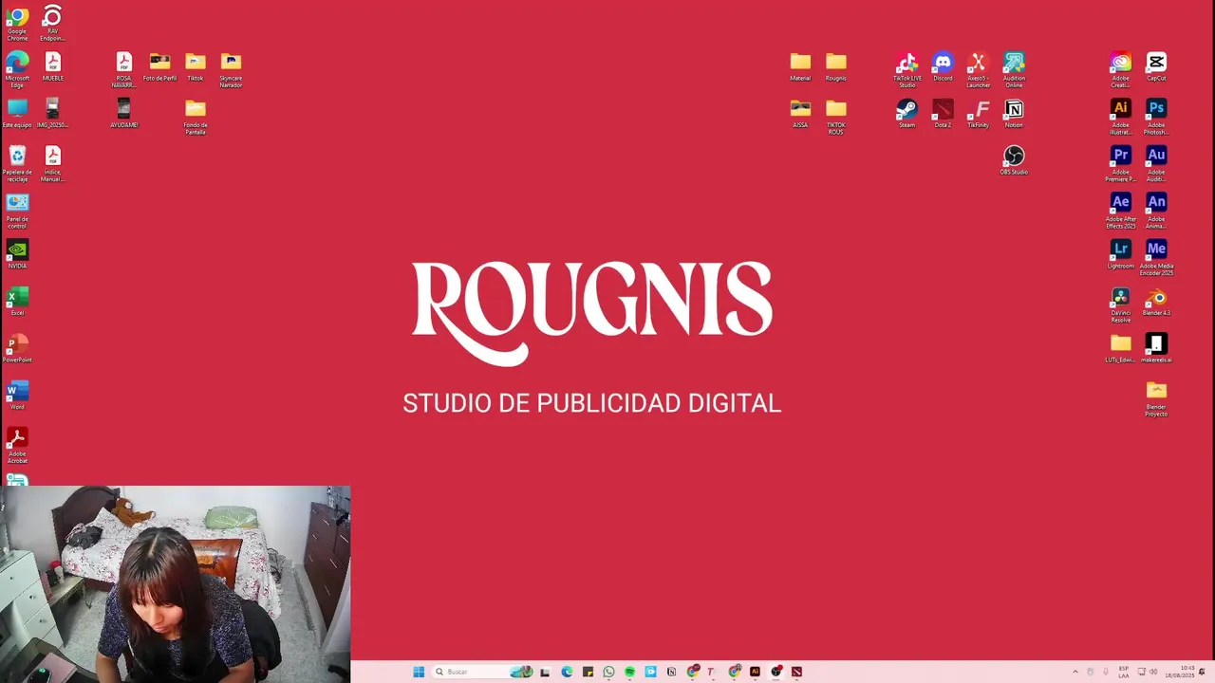Launch the PowerPoint desktop shortcut

[x=17, y=348]
